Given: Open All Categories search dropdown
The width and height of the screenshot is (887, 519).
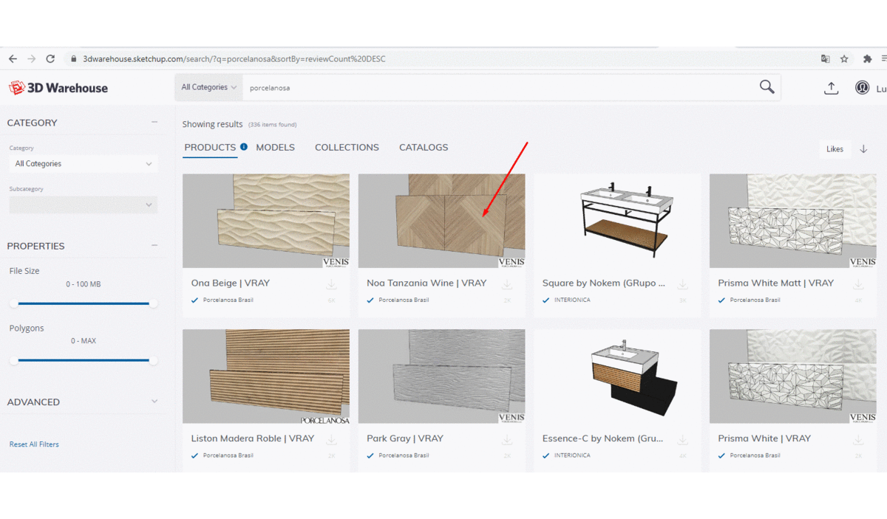Looking at the screenshot, I should click(209, 87).
